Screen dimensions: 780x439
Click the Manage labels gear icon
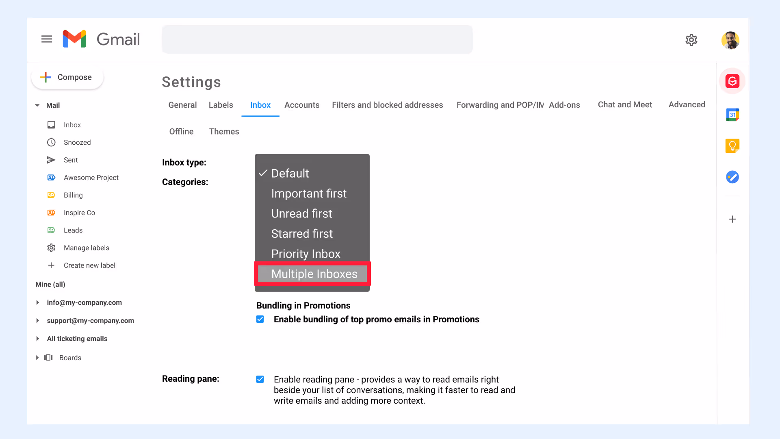pyautogui.click(x=51, y=248)
